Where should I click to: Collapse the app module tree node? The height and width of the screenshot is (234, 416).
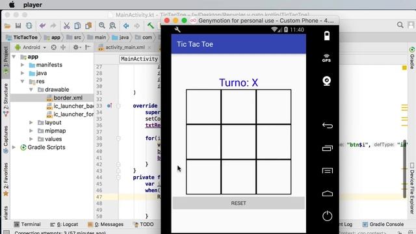pyautogui.click(x=14, y=57)
